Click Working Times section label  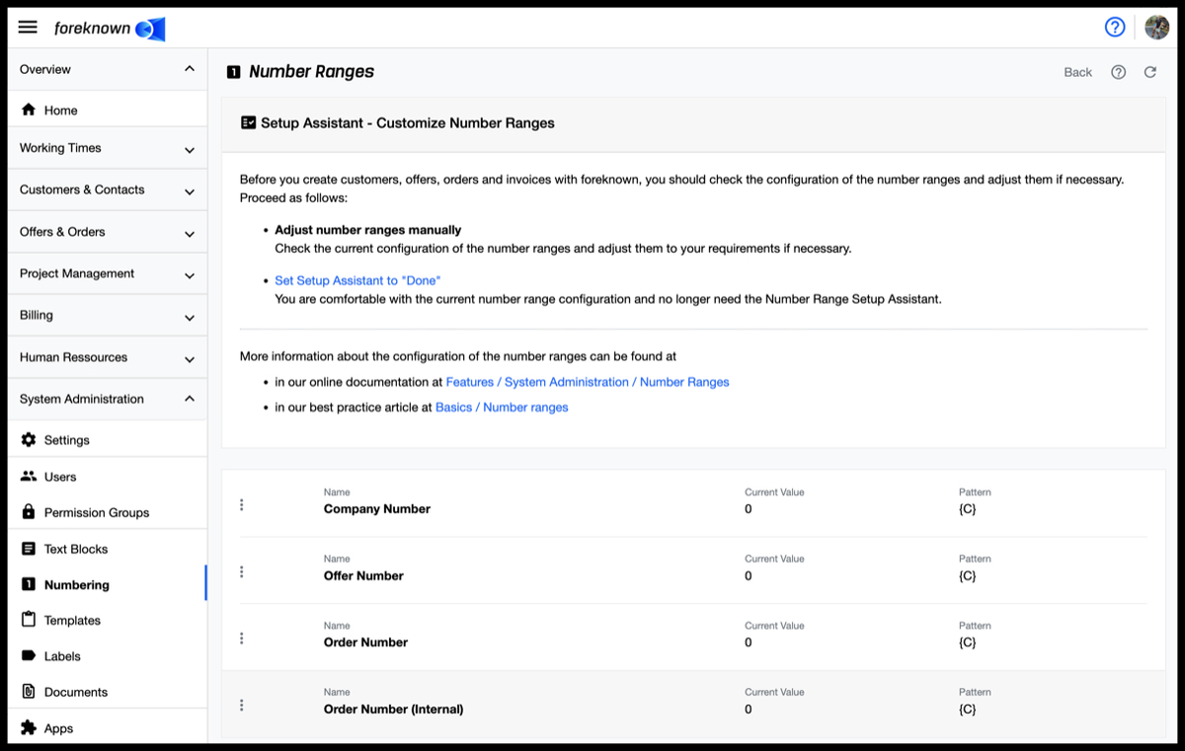coord(60,148)
